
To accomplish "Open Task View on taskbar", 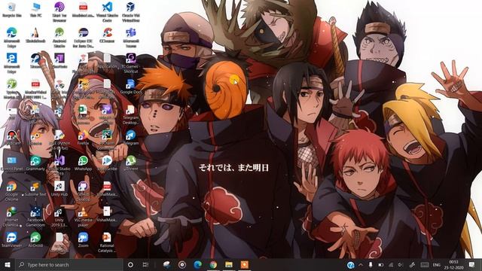I will 145,264.
